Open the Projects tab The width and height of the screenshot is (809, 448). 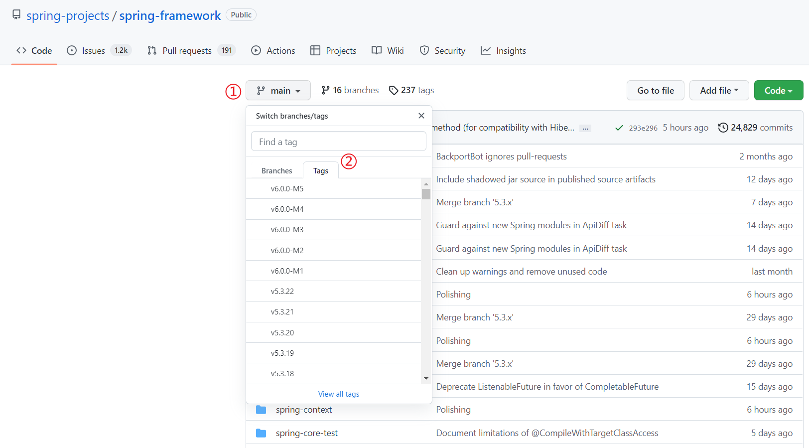[x=333, y=50]
